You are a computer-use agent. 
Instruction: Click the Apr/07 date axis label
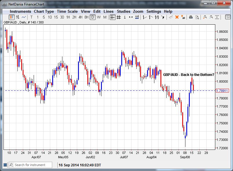(36, 157)
